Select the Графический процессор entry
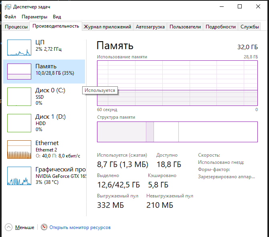 pyautogui.click(x=44, y=176)
